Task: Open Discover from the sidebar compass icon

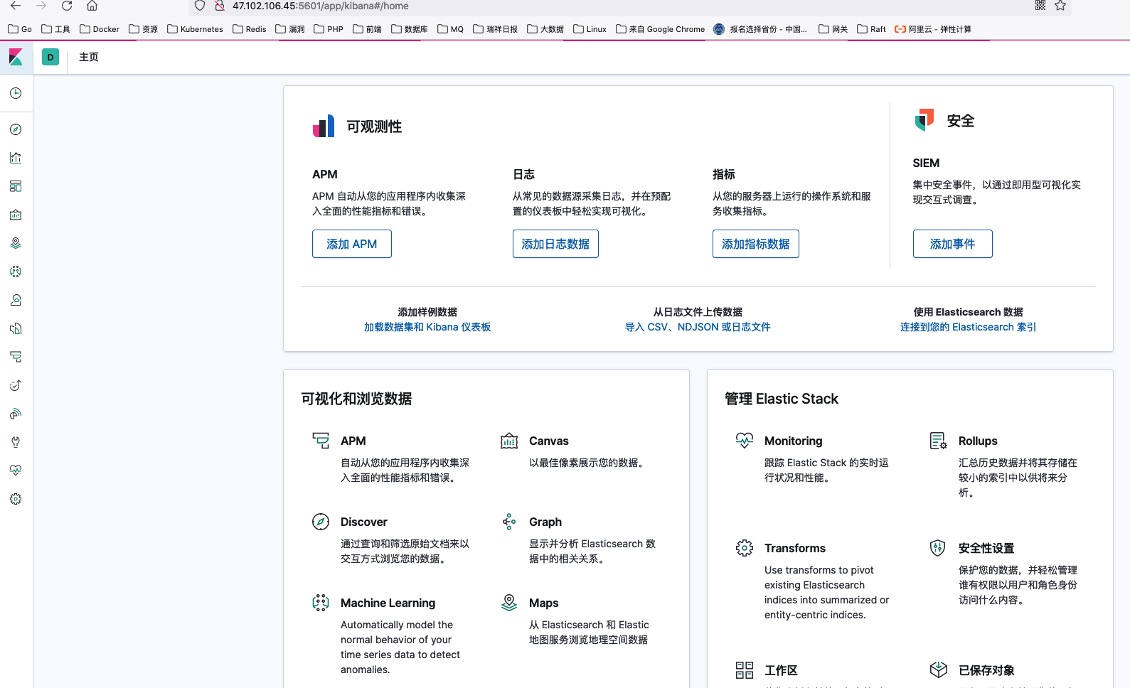Action: tap(16, 129)
